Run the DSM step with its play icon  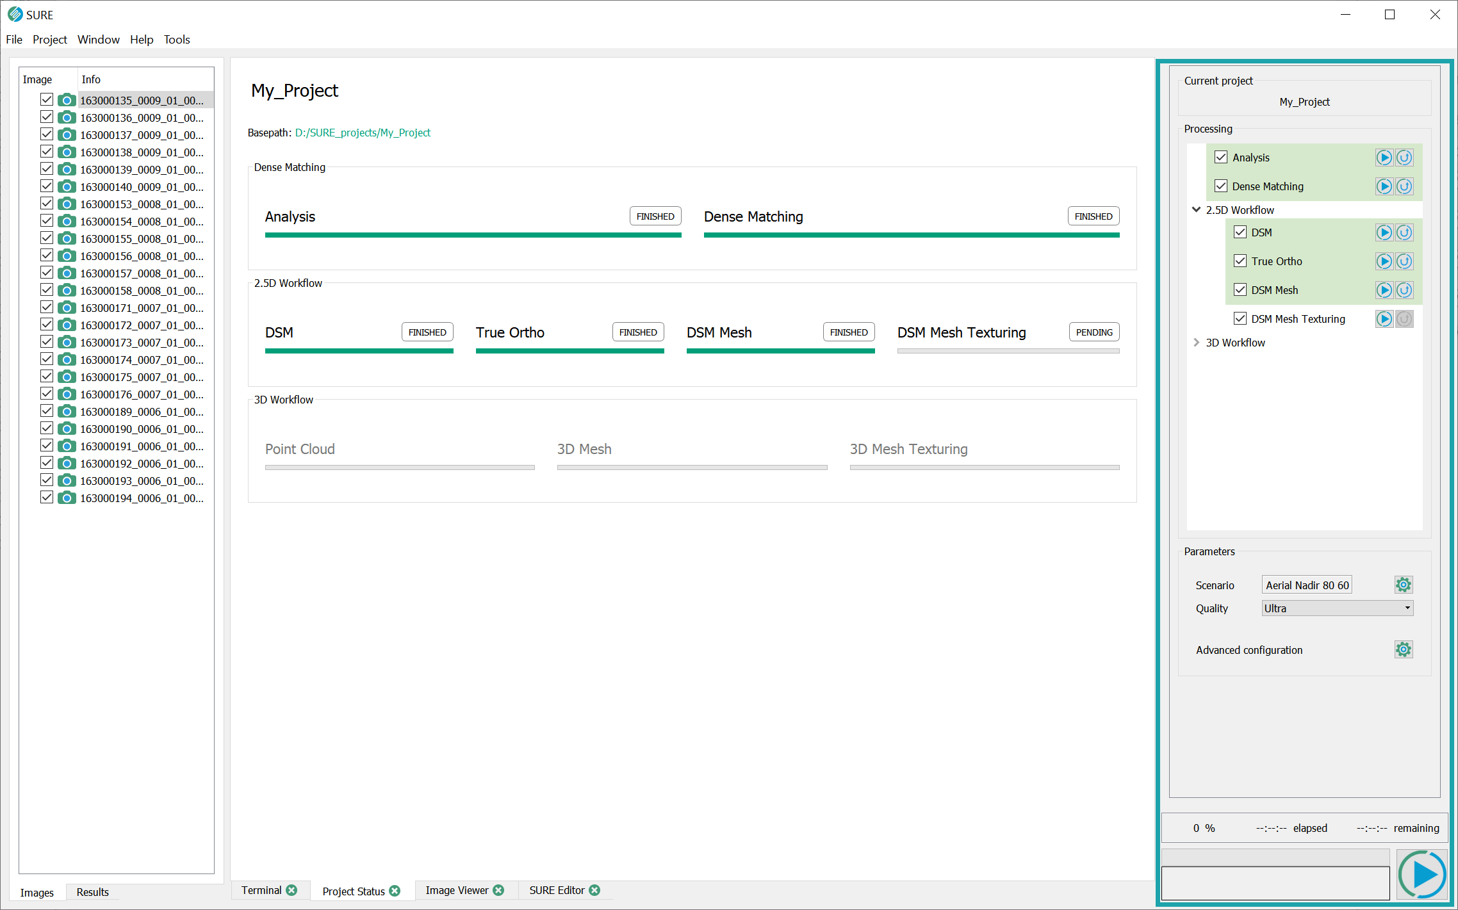pyautogui.click(x=1384, y=232)
